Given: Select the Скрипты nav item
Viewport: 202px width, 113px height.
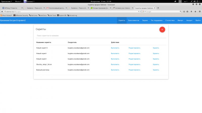Looking at the screenshot, I should 122,20.
